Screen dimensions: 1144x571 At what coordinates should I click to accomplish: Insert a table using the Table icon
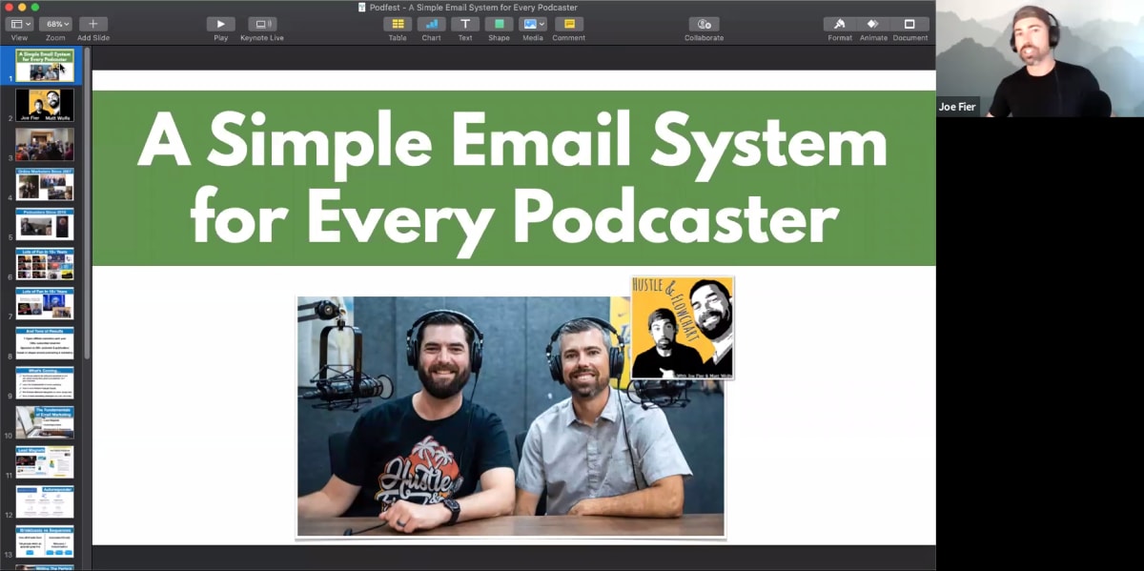coord(397,26)
